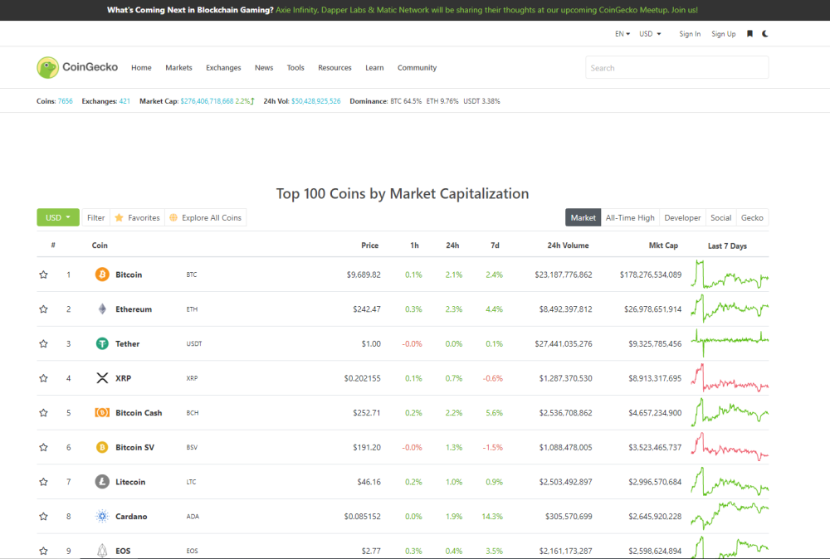Open the EN language dropdown
This screenshot has height=559, width=830.
coord(622,34)
